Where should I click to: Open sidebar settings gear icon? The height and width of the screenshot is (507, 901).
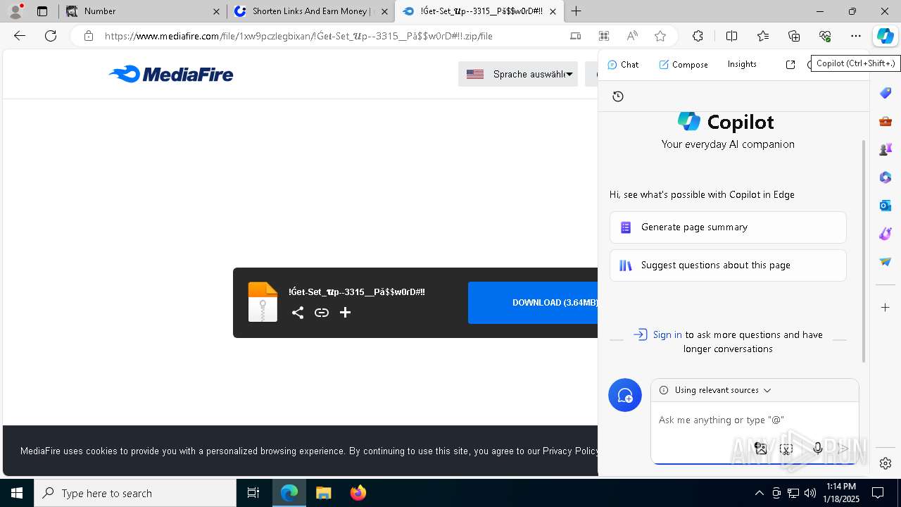coord(886,463)
